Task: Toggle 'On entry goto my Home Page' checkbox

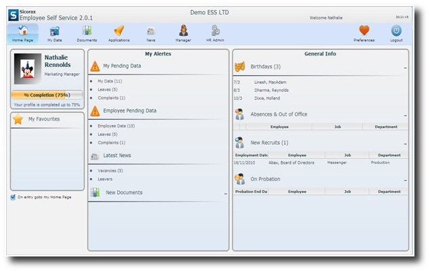Action: pos(14,198)
